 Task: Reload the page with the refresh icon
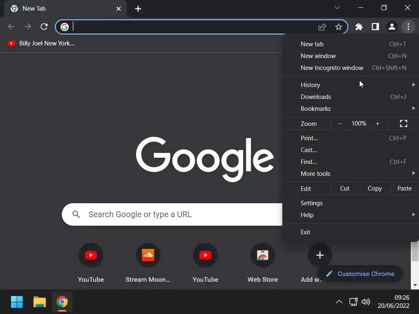[x=44, y=27]
